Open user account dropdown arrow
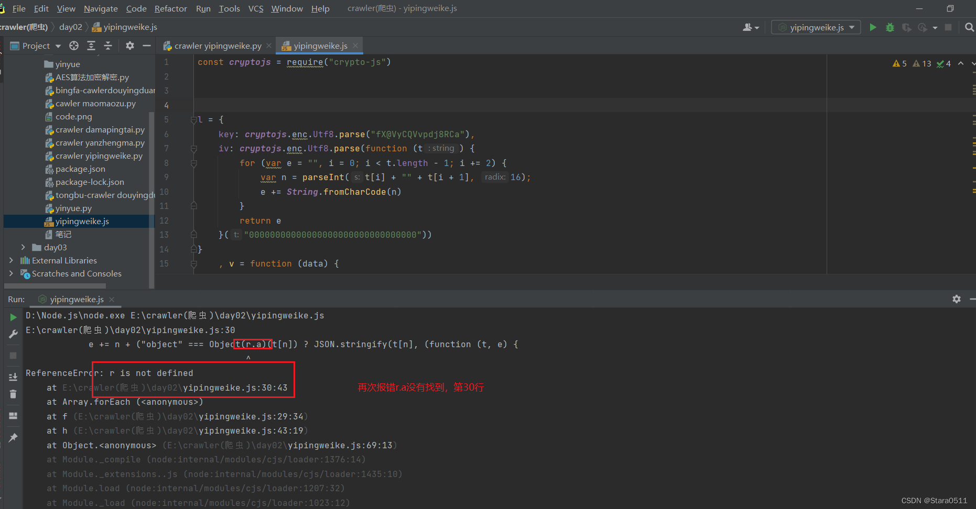This screenshot has width=976, height=509. pyautogui.click(x=757, y=28)
